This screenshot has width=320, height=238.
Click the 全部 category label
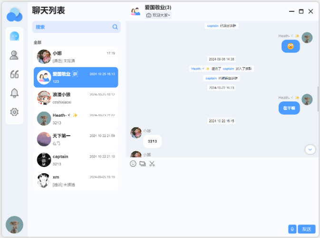pos(38,42)
